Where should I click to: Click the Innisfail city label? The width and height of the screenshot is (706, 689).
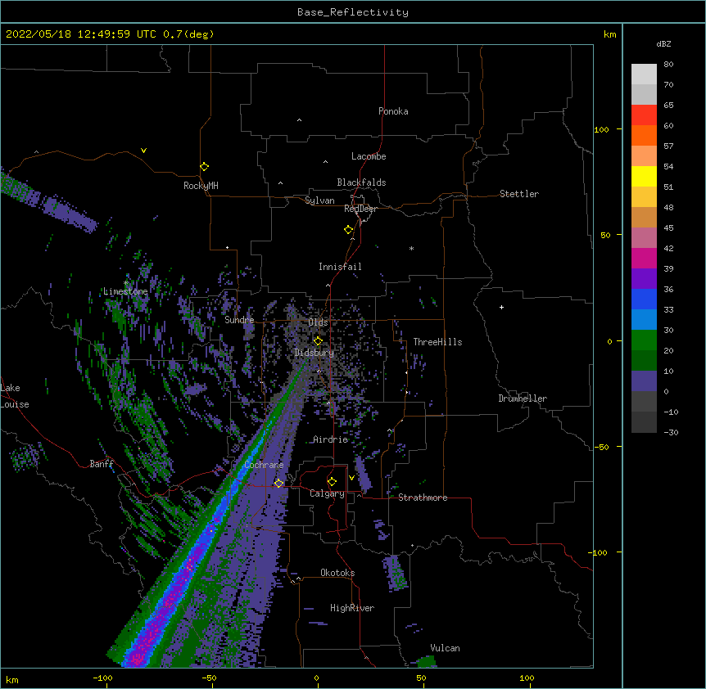click(x=340, y=267)
